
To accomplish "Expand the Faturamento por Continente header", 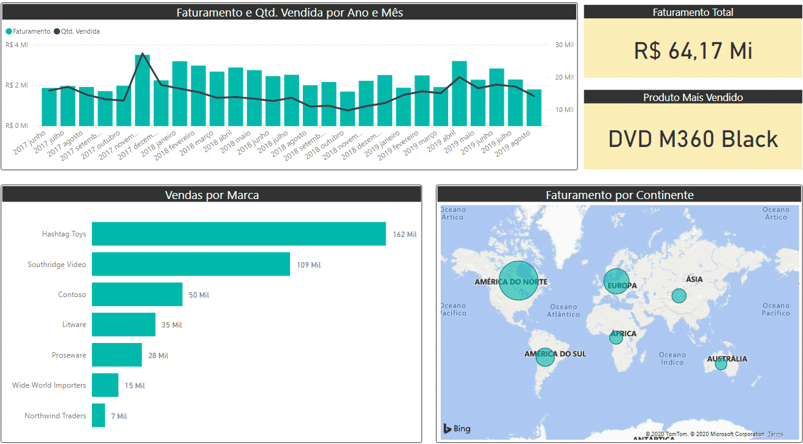I will pyautogui.click(x=618, y=194).
